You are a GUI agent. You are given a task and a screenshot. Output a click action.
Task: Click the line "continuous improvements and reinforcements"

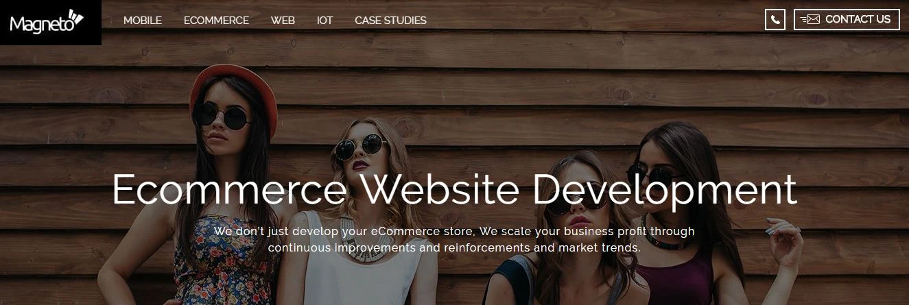454,247
